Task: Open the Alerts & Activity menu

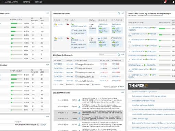Action: (x=12, y=2)
